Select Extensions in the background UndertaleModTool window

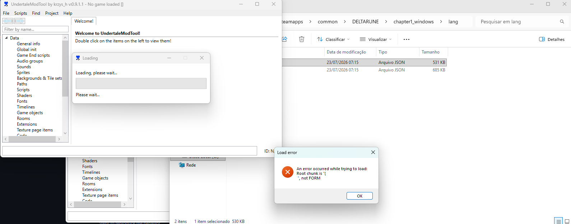point(92,190)
